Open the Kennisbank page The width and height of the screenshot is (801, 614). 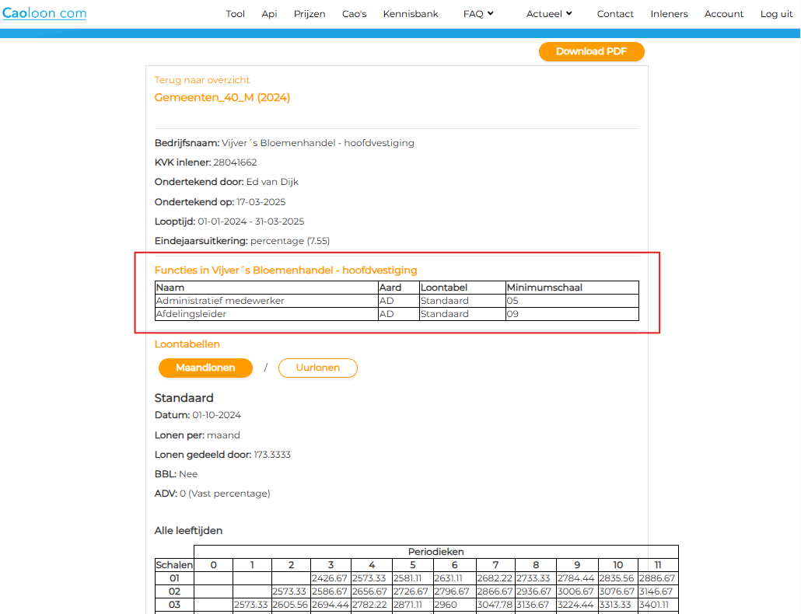point(411,14)
